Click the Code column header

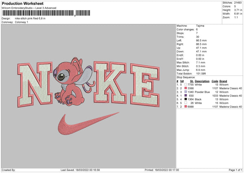(215, 81)
